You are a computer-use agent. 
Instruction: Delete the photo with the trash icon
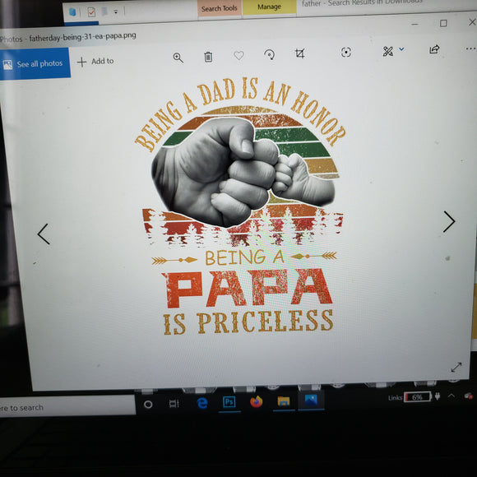click(x=208, y=57)
